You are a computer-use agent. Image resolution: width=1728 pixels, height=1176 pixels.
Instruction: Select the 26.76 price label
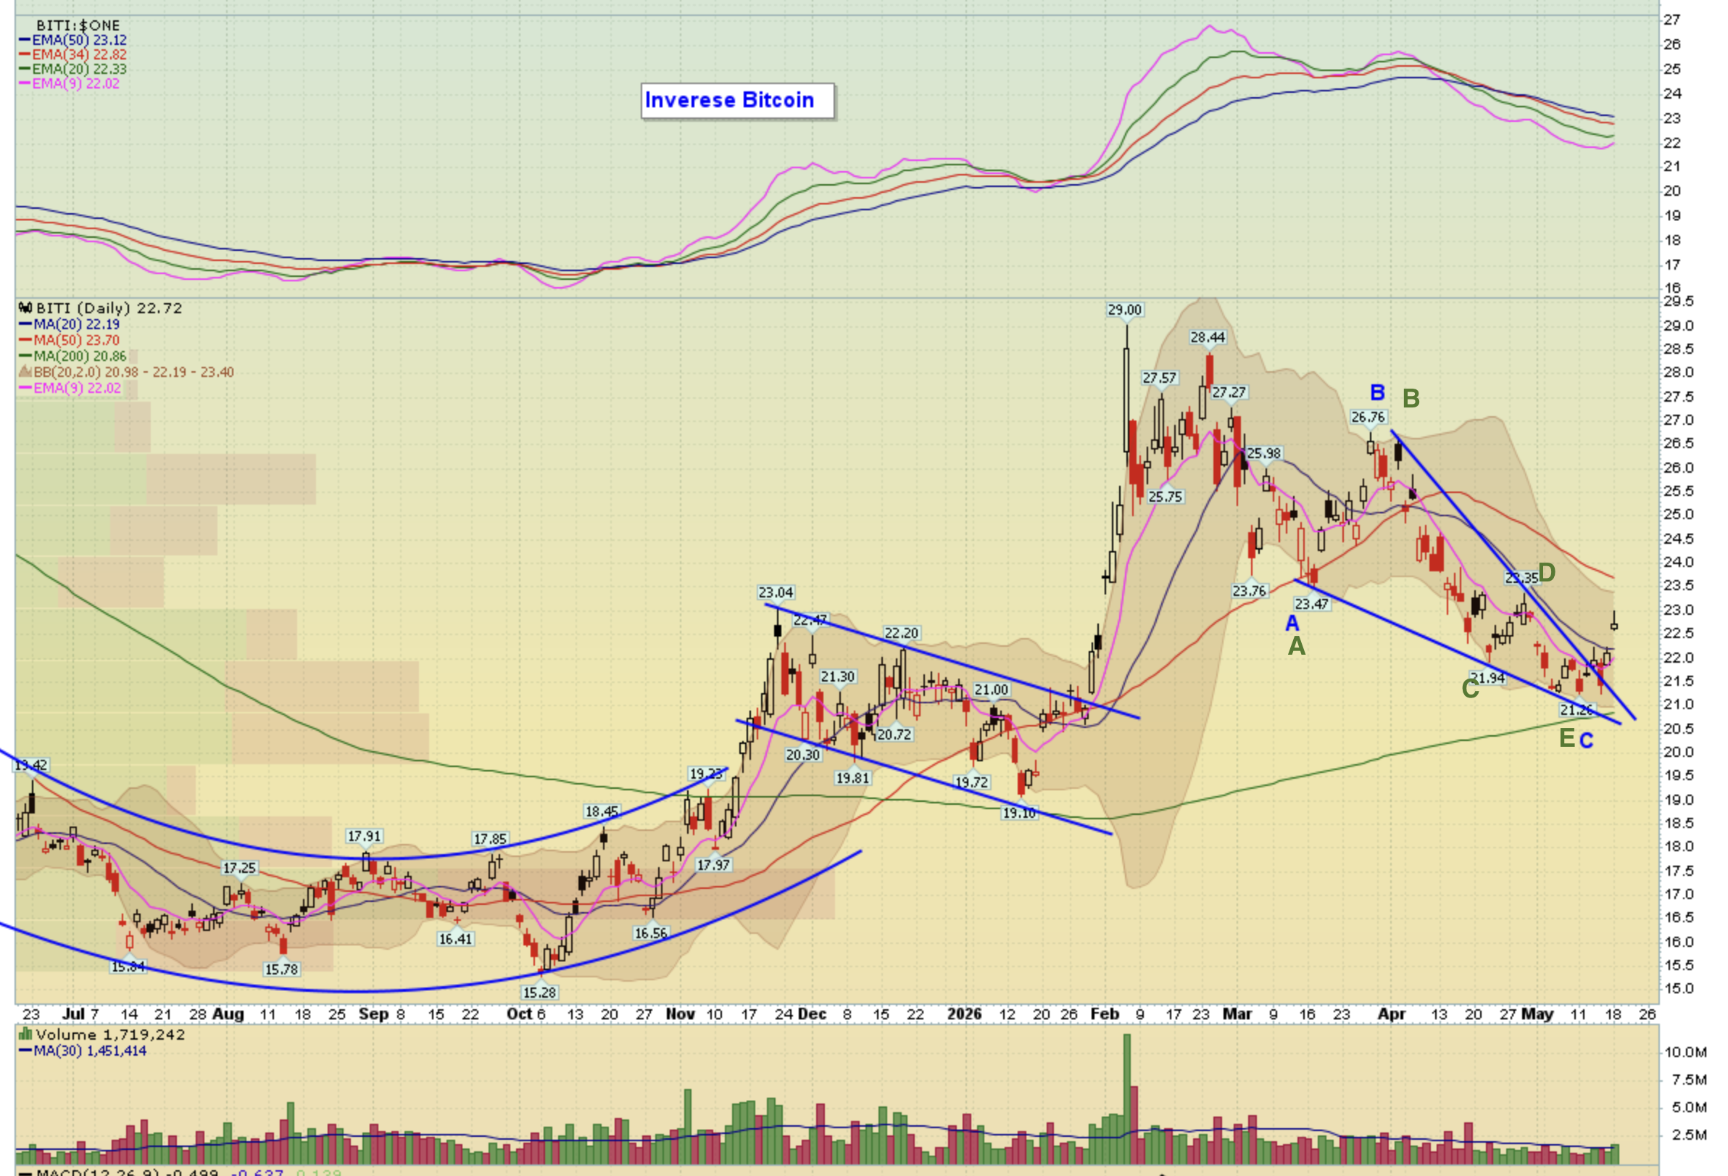1368,418
